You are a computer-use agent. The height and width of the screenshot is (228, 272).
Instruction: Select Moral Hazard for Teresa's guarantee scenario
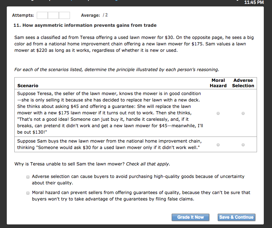tap(218, 113)
